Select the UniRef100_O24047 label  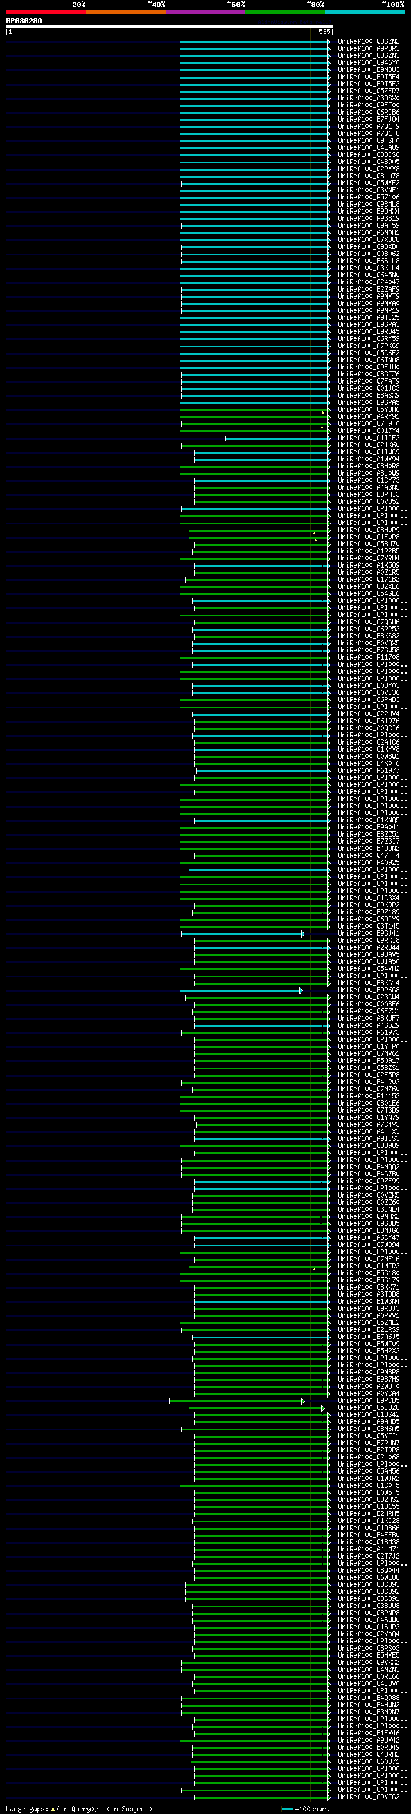(369, 282)
